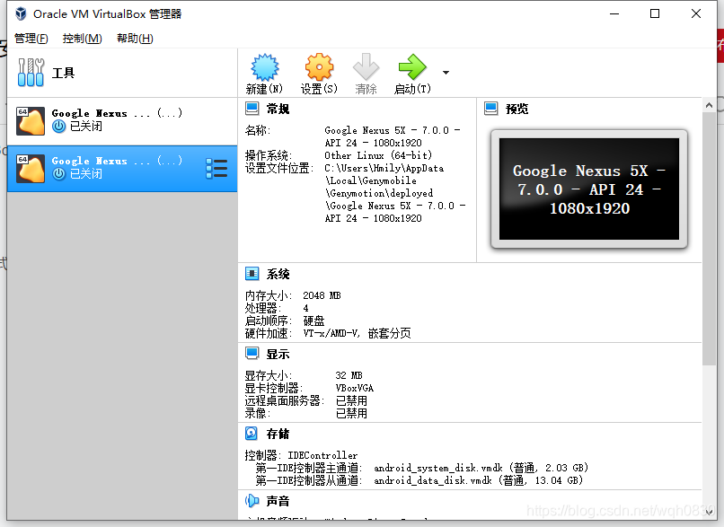This screenshot has height=527, width=724.
Task: Click the 常规 general section icon
Action: pyautogui.click(x=252, y=109)
